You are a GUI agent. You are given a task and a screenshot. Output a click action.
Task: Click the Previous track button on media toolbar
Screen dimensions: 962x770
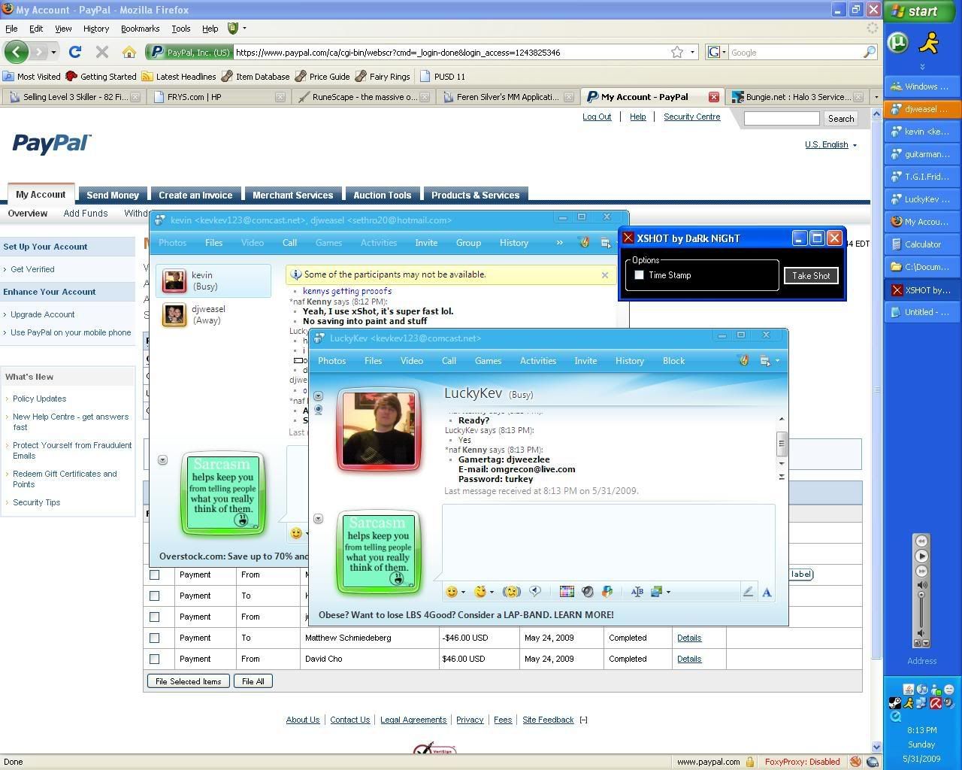tap(921, 541)
